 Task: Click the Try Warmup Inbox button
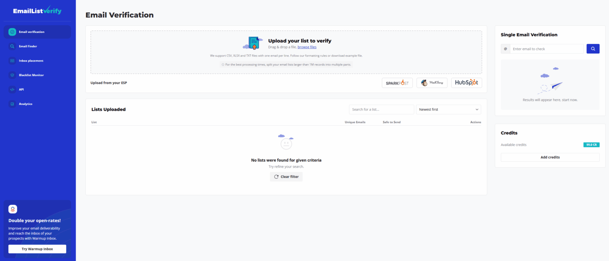pos(37,249)
